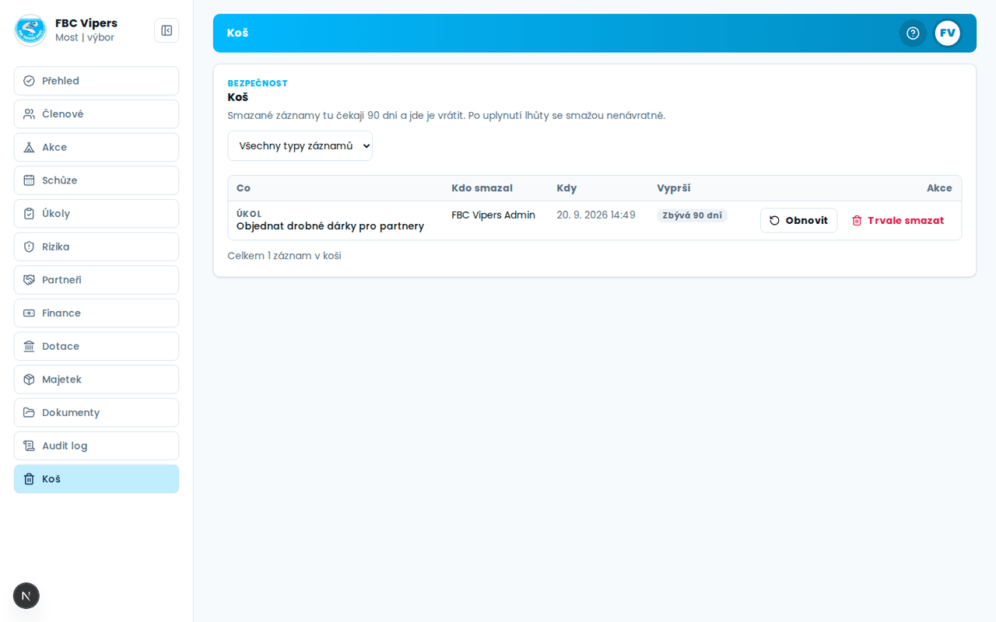Switch to Audit log
Screen dimensions: 996x622
pos(96,446)
